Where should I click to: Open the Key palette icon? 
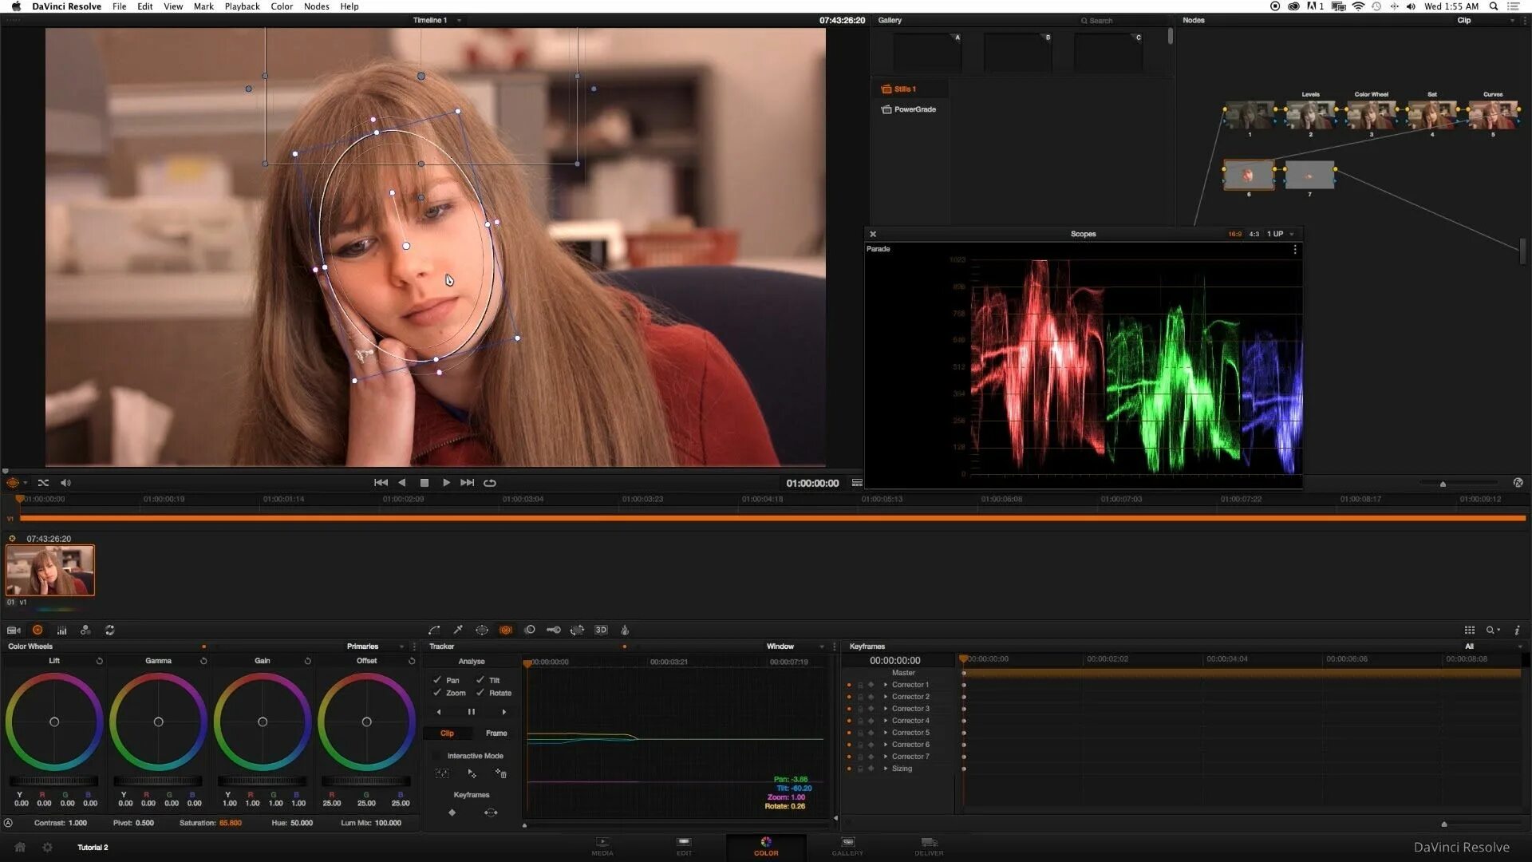(x=553, y=630)
